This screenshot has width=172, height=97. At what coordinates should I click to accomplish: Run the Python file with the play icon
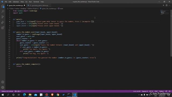[x=163, y=5]
